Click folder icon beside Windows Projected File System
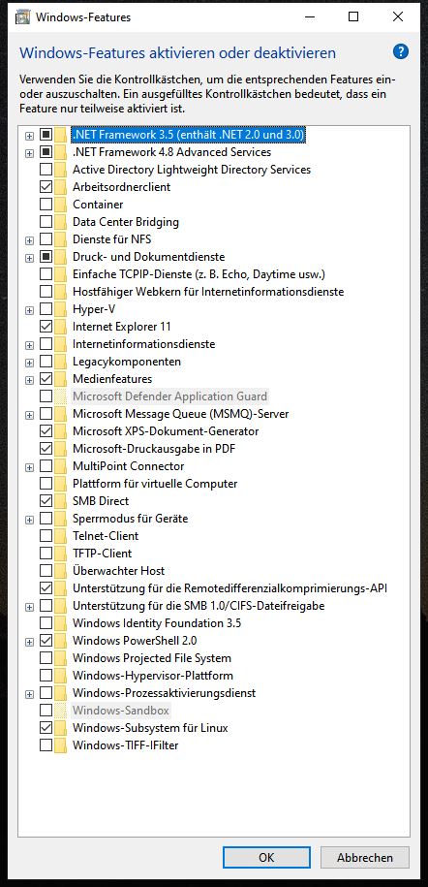The image size is (428, 887). (x=60, y=658)
